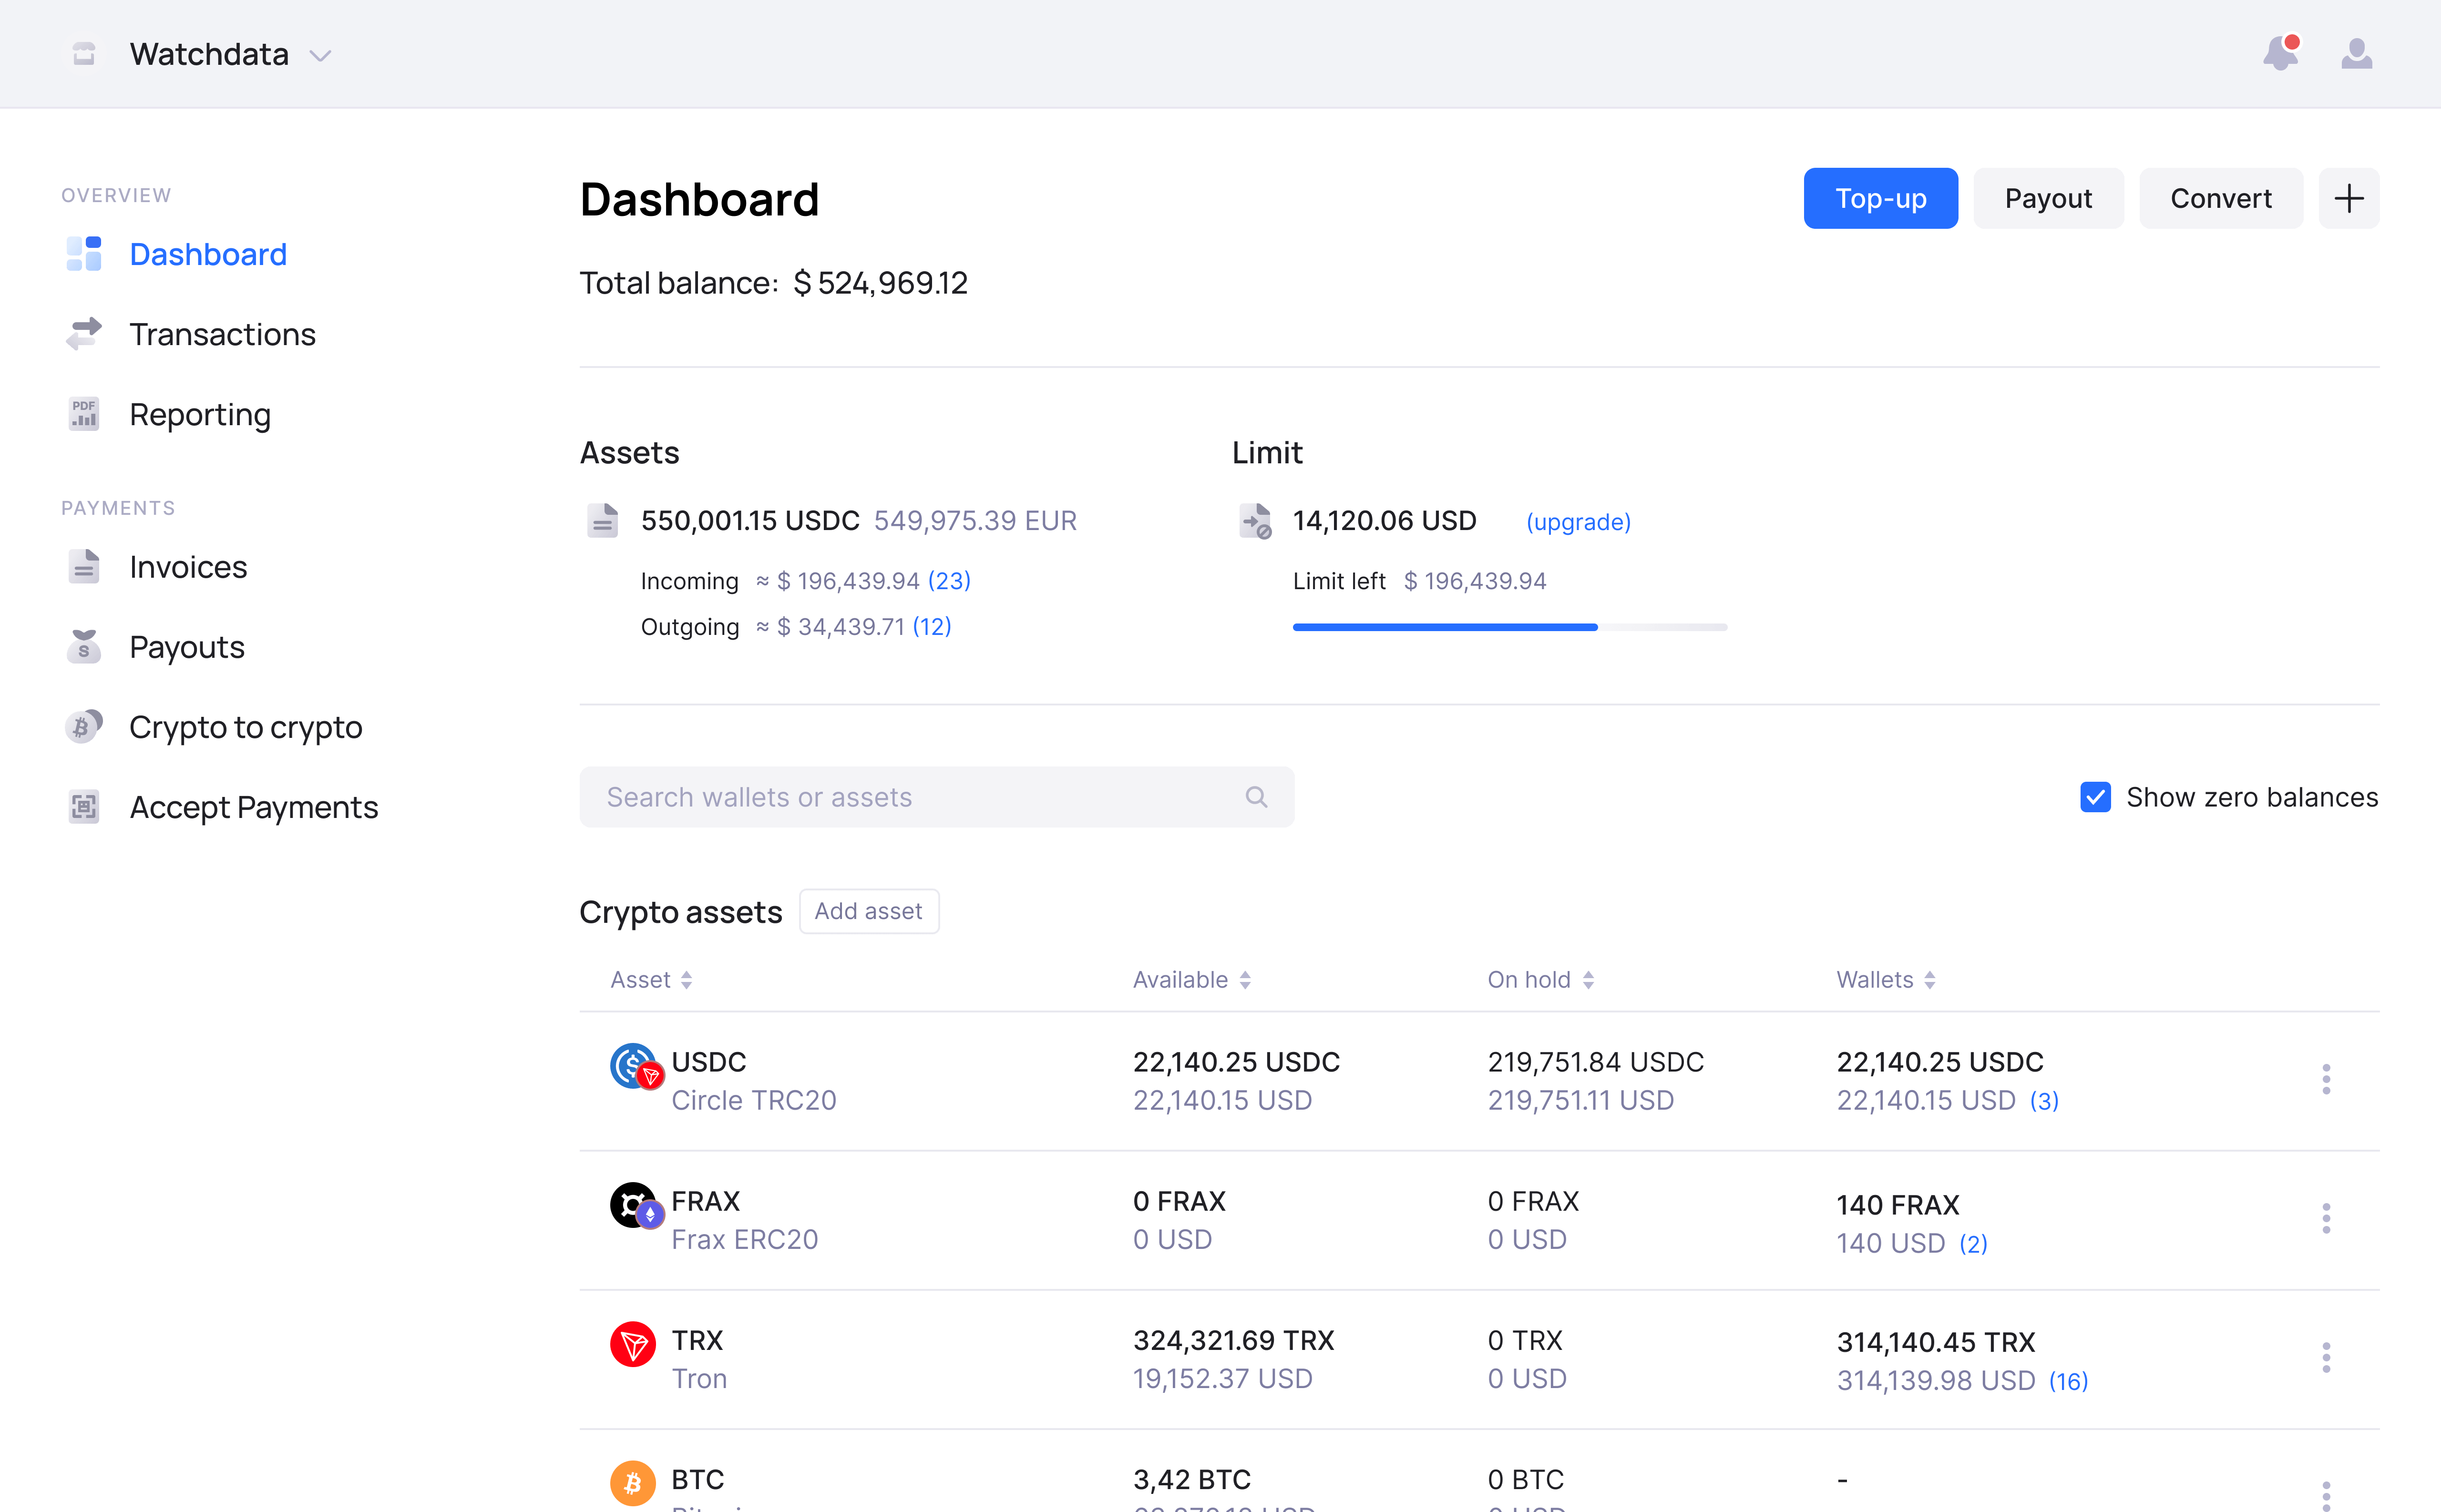
Task: Open the USDC row three-dot menu
Action: (2326, 1080)
